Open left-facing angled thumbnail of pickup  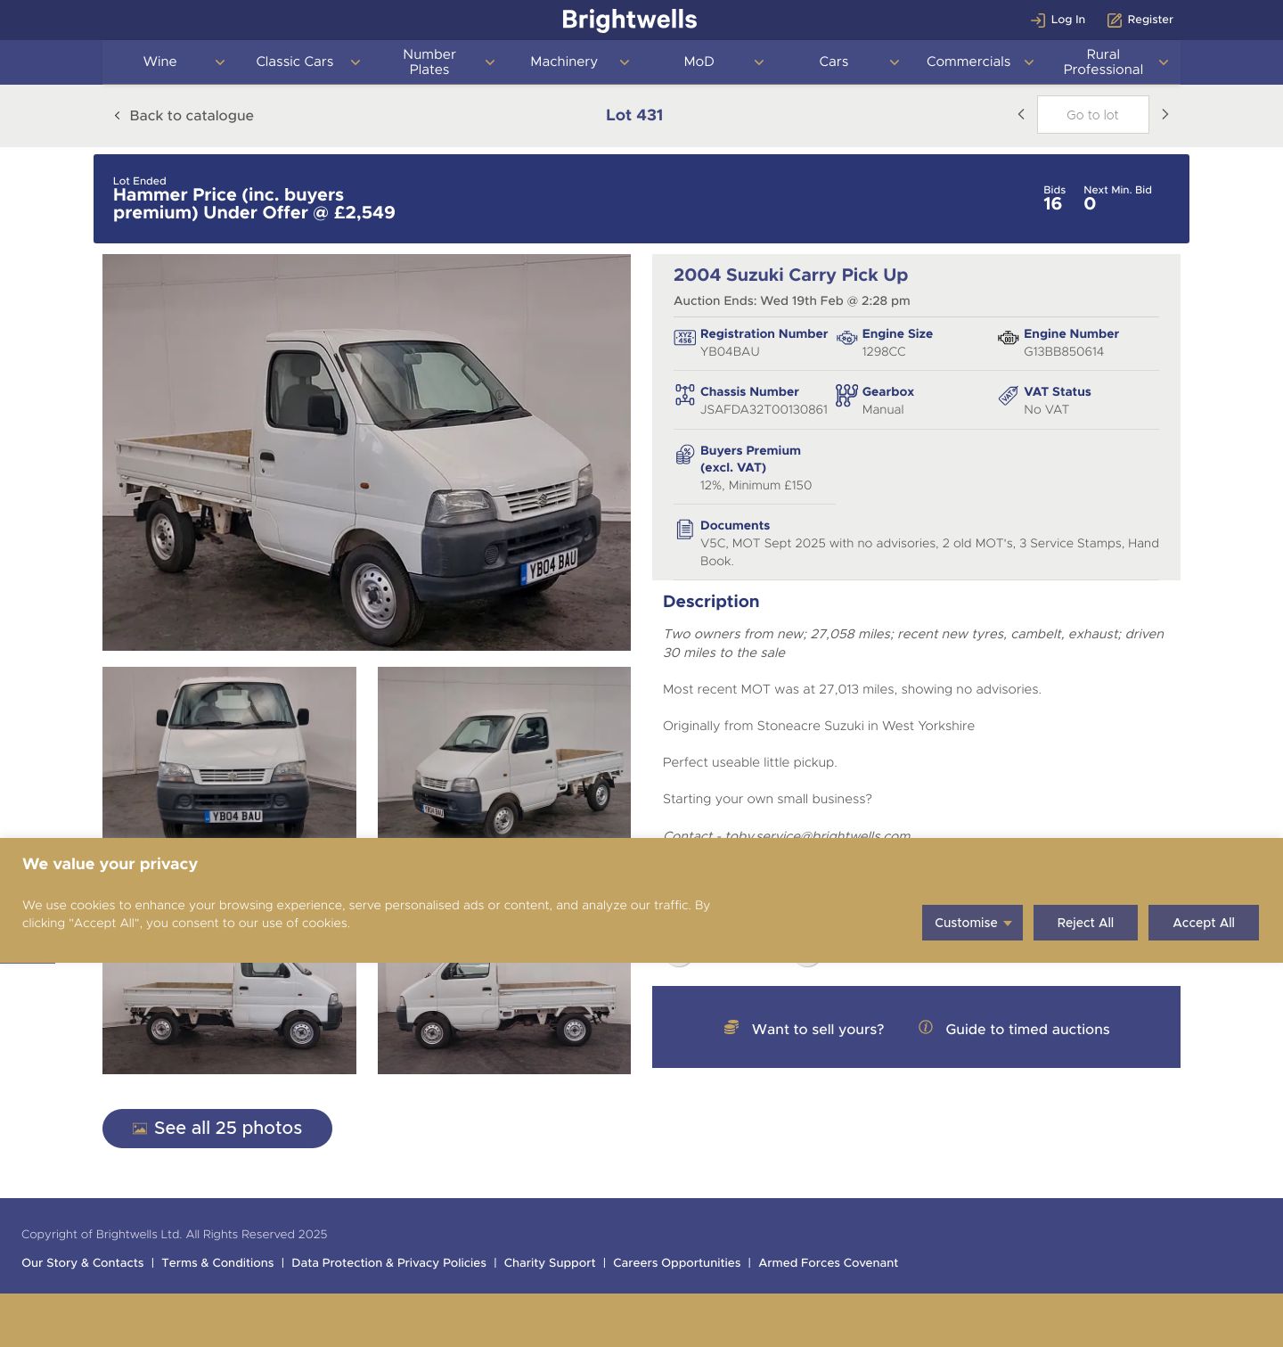click(x=504, y=752)
